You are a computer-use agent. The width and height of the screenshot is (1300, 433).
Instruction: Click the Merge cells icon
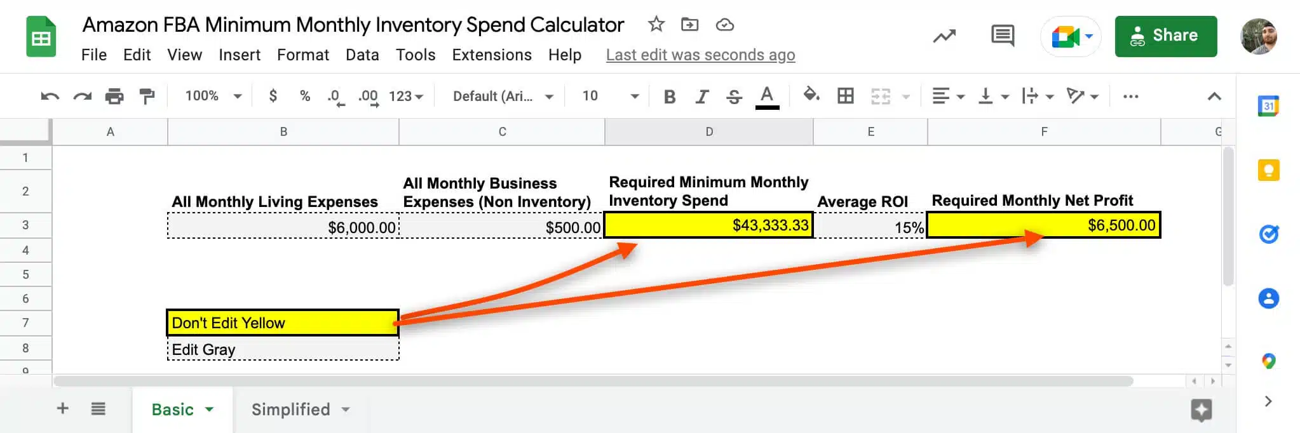[x=881, y=97]
